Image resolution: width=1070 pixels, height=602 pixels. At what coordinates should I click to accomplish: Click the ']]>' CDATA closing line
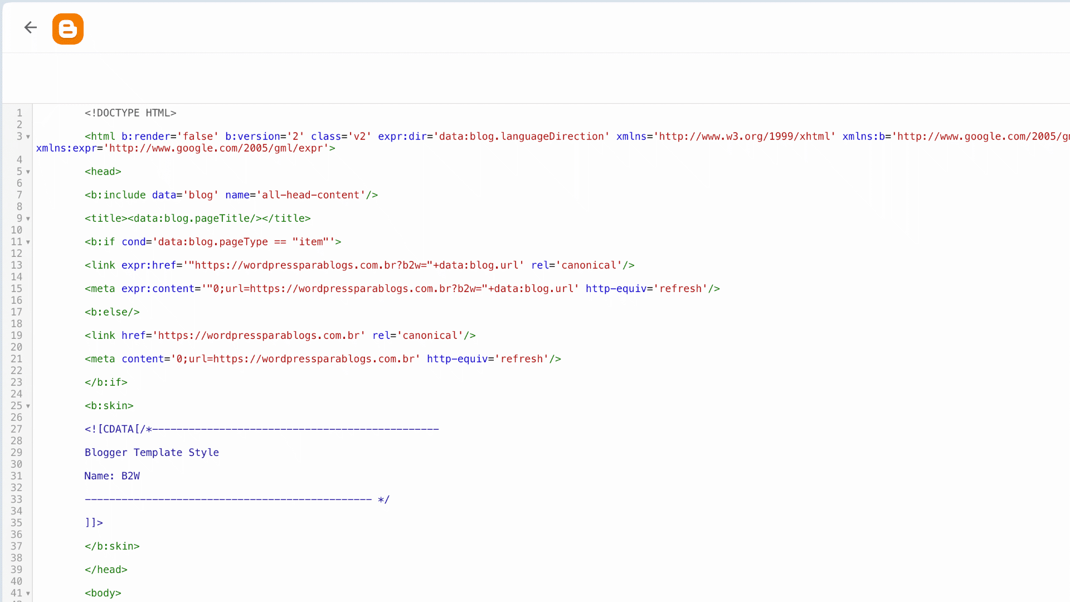(x=94, y=523)
